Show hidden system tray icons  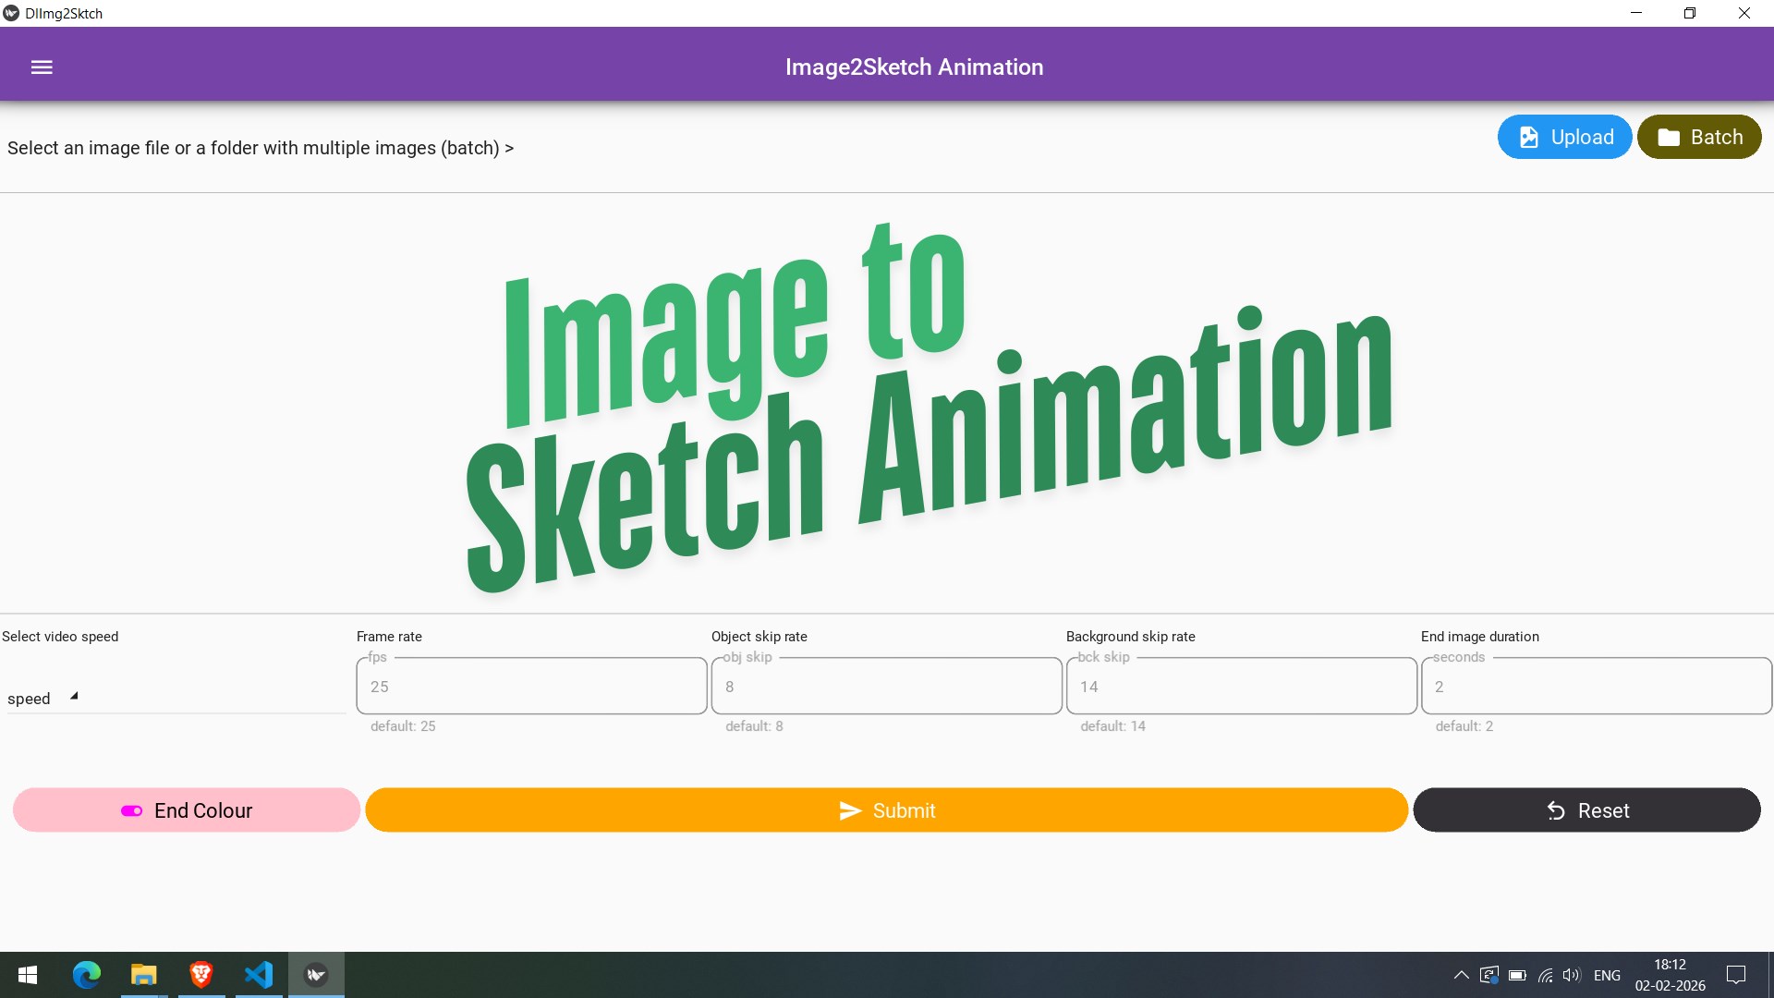point(1461,975)
